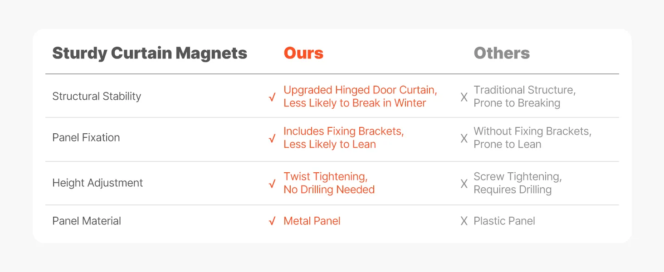Select the gray Others column header
This screenshot has height=272, width=664.
coord(502,53)
